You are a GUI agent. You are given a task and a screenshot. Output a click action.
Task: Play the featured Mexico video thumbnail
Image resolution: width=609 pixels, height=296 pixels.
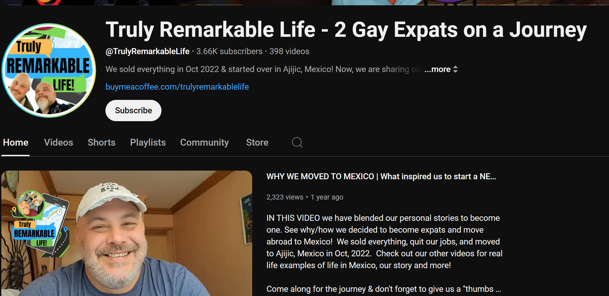point(127,233)
